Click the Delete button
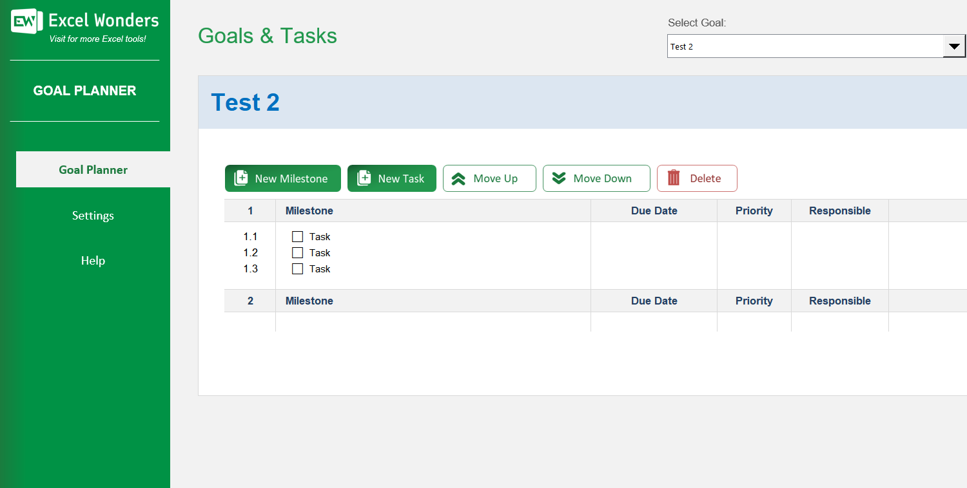967x488 pixels. point(697,178)
